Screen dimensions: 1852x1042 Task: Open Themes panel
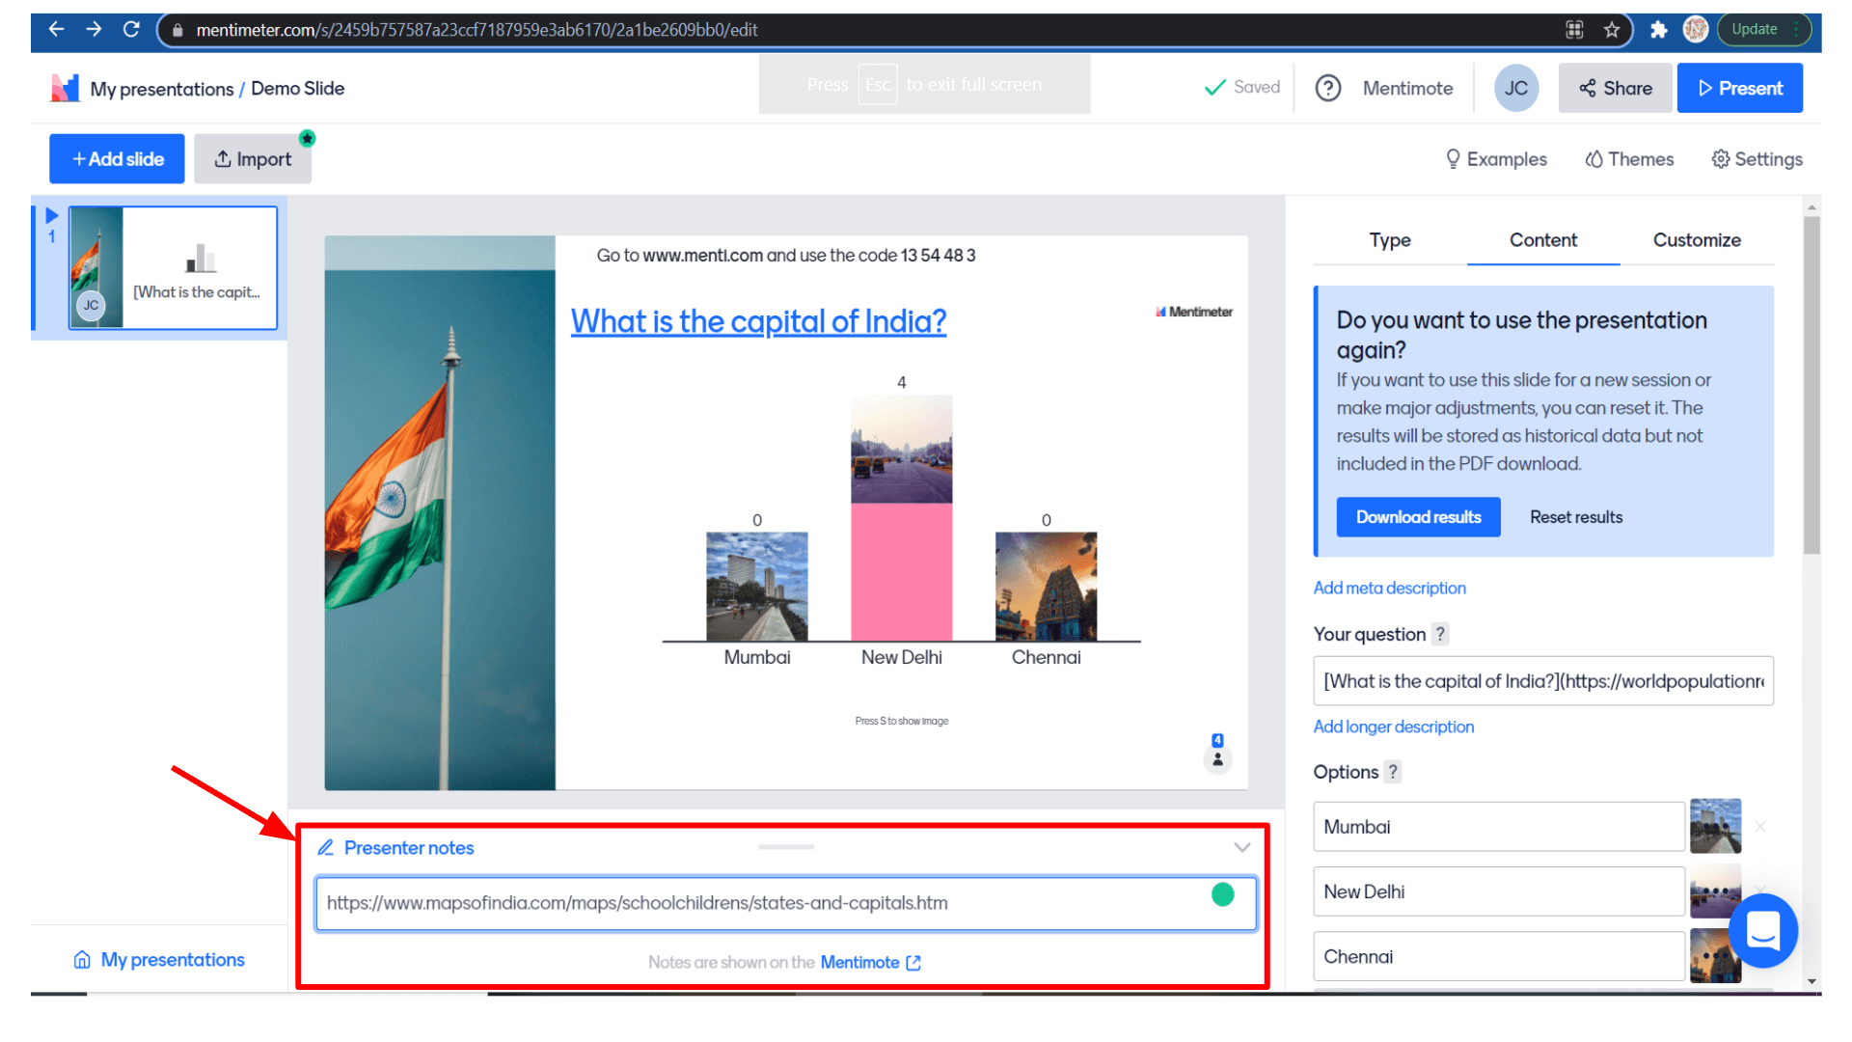click(x=1629, y=159)
